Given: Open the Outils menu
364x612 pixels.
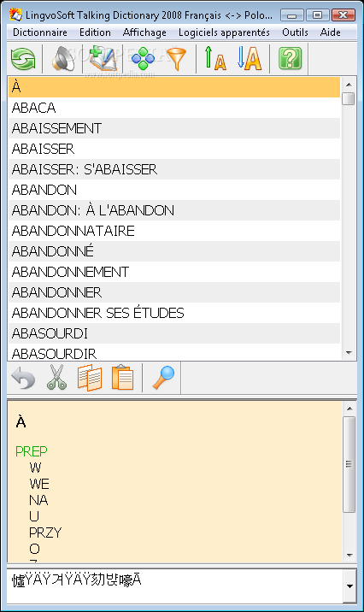Looking at the screenshot, I should tap(295, 32).
